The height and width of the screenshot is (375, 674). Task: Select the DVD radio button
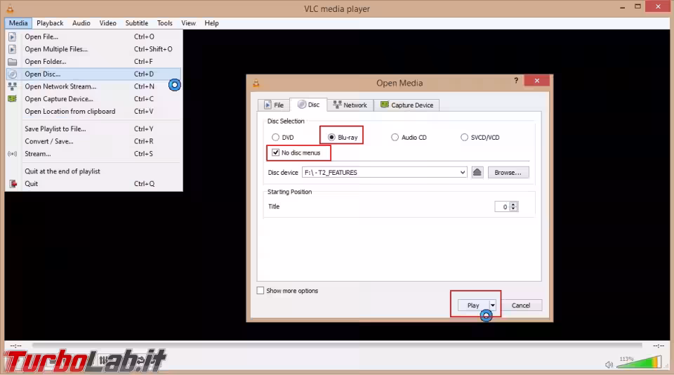275,137
